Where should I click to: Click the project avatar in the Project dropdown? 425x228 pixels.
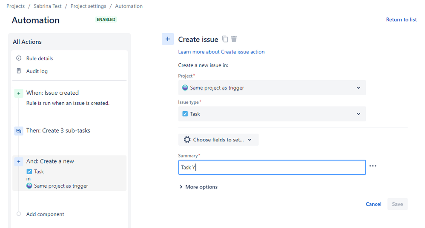point(185,87)
